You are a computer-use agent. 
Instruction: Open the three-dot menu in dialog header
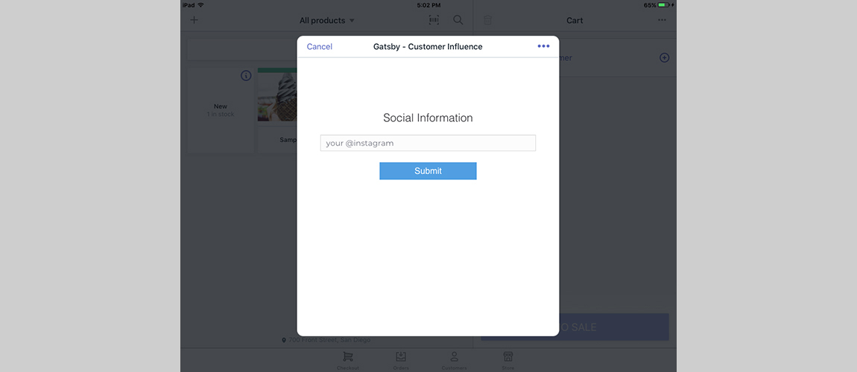coord(543,46)
